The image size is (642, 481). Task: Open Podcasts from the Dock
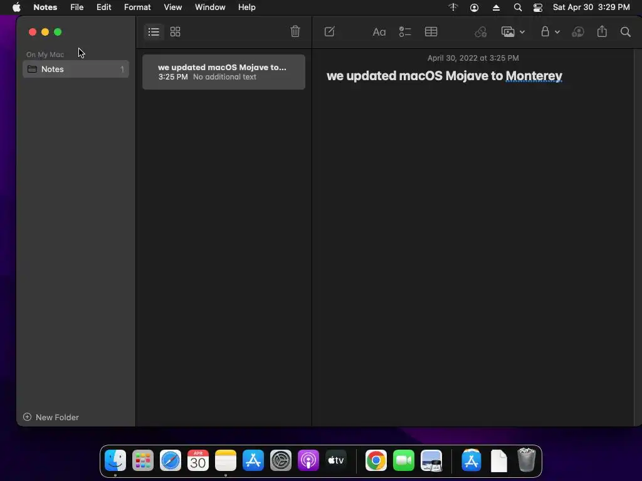(x=308, y=460)
